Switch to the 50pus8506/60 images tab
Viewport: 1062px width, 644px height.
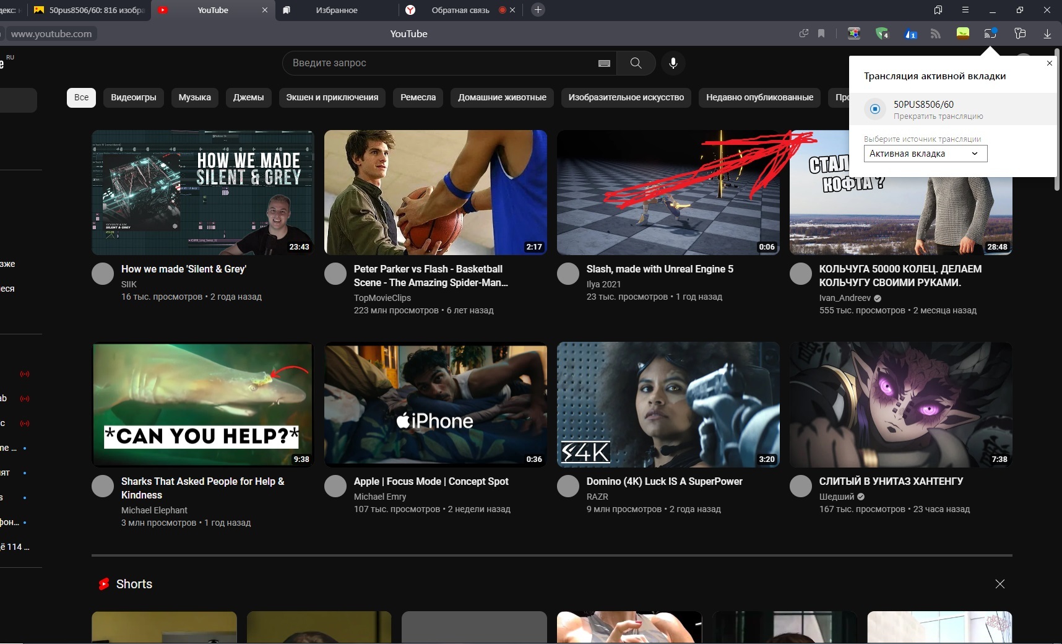pyautogui.click(x=90, y=10)
